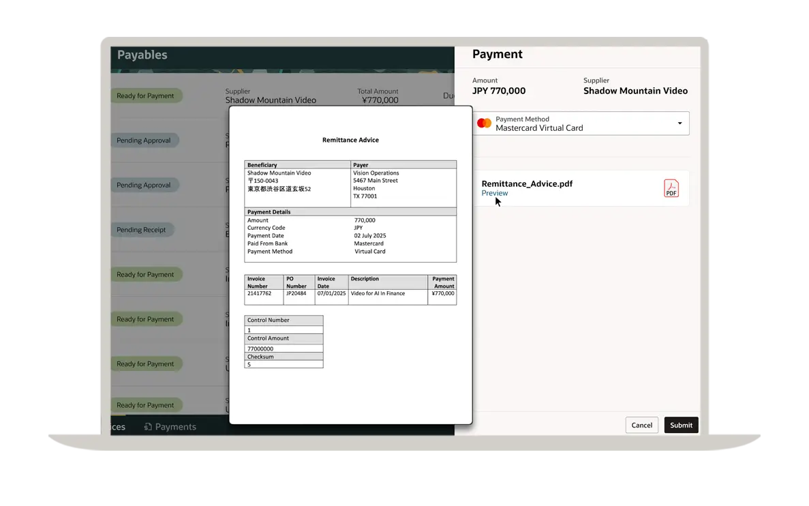
Task: Click the Mastercard logo in Payment Method
Action: point(484,123)
